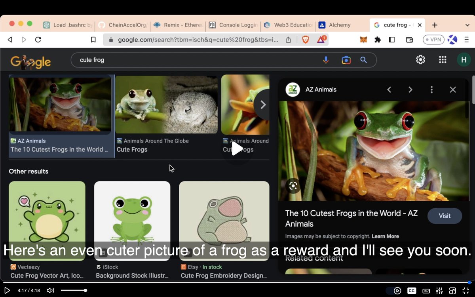This screenshot has height=297, width=475.
Task: Click the Google logo
Action: [x=30, y=61]
